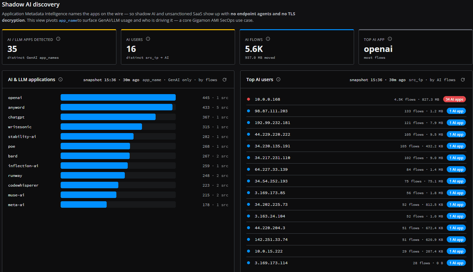Click IP address 142.251.33.74

[x=271, y=240]
